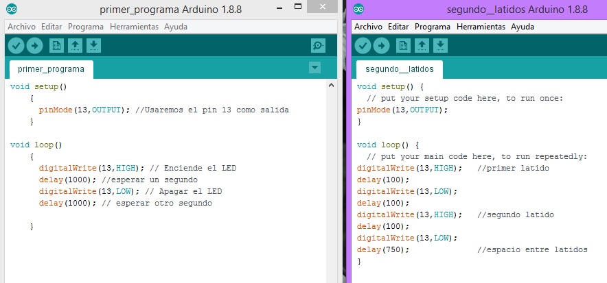This screenshot has width=607, height=283.
Task: Click pinMode(13,OUTPUT); line in segundo__latidos
Action: [402, 110]
